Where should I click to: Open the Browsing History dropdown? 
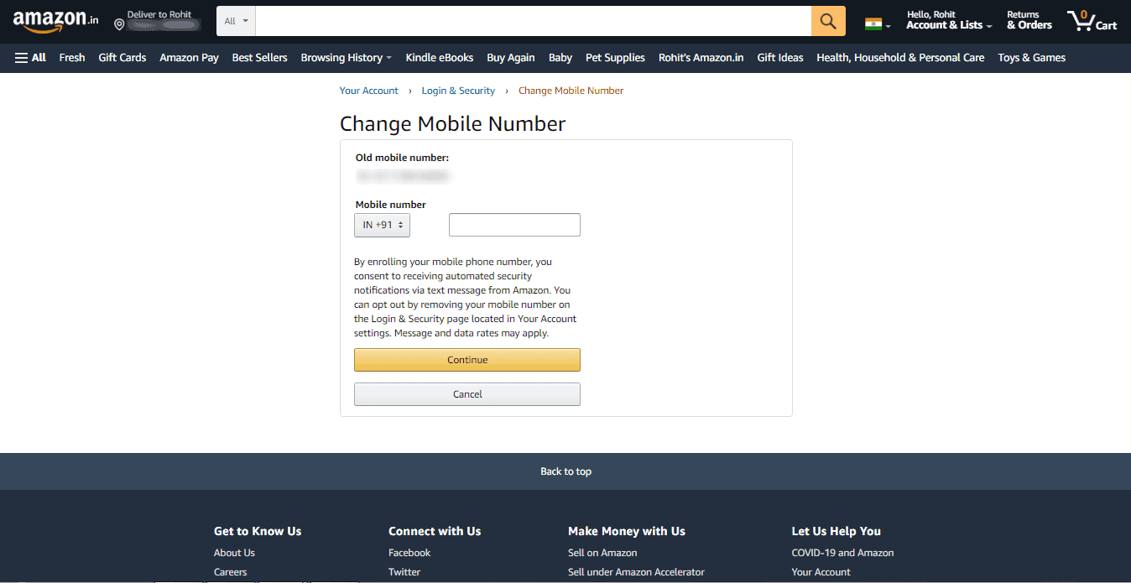(345, 57)
